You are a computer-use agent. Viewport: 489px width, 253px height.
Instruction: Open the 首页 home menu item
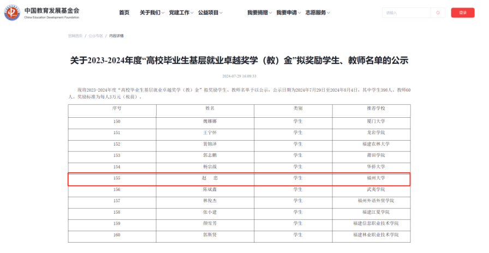click(124, 13)
